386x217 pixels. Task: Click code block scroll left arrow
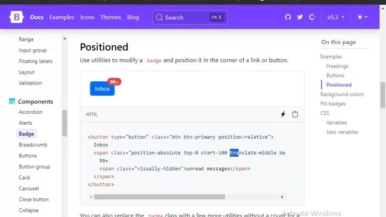click(x=91, y=197)
